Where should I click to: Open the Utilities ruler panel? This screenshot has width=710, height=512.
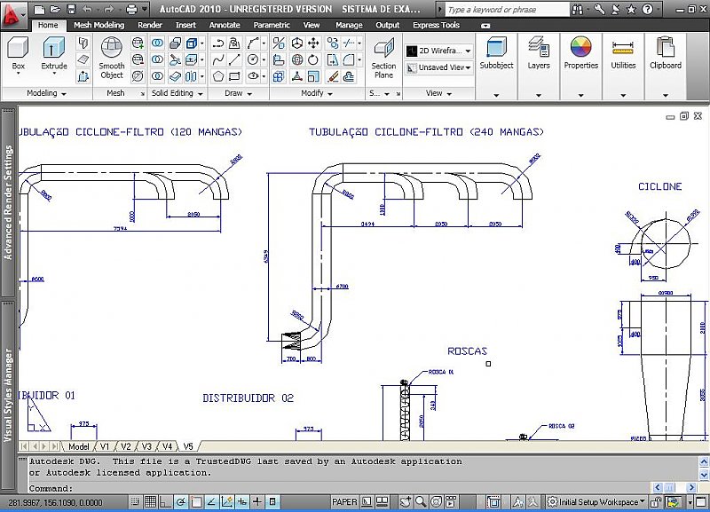(x=623, y=53)
